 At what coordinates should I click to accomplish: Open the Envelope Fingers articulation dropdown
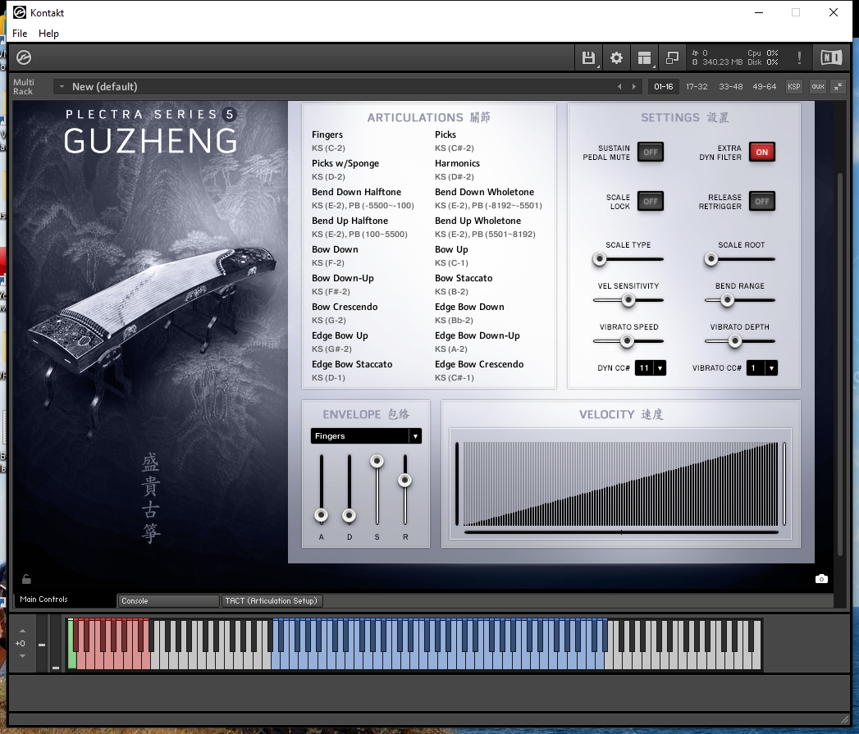[366, 436]
